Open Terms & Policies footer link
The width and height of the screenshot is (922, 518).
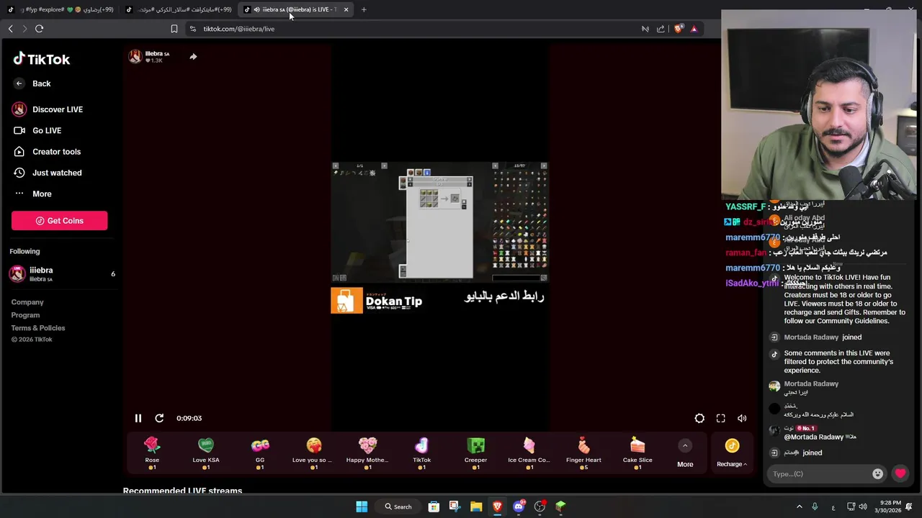(x=38, y=328)
